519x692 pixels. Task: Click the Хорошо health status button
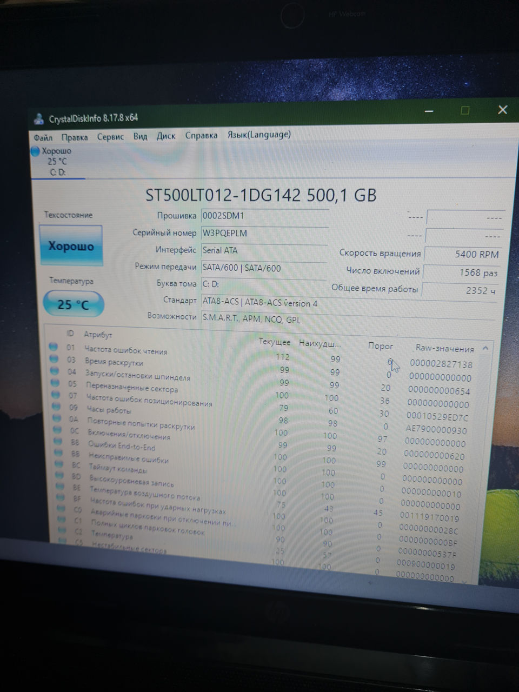point(71,246)
